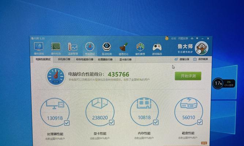Select the 性能测试 performance test gauge icon

90,47
